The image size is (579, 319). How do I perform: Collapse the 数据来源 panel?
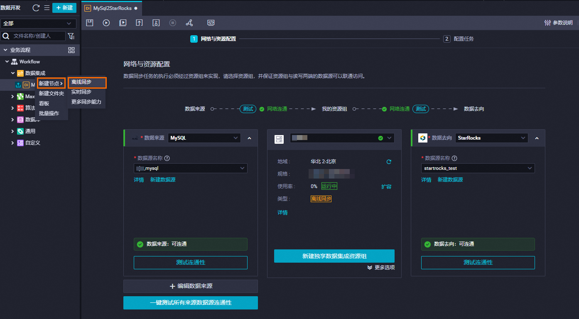click(x=249, y=138)
